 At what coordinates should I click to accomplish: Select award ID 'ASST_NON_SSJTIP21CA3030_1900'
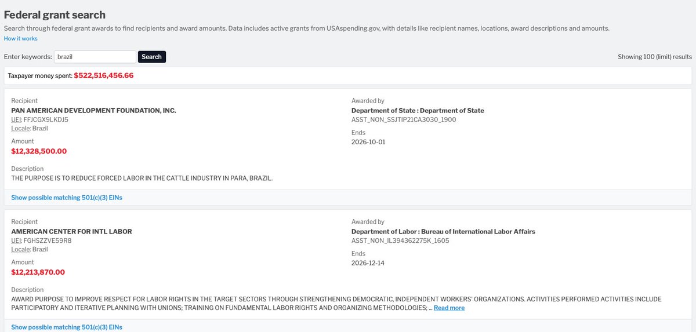tap(404, 119)
